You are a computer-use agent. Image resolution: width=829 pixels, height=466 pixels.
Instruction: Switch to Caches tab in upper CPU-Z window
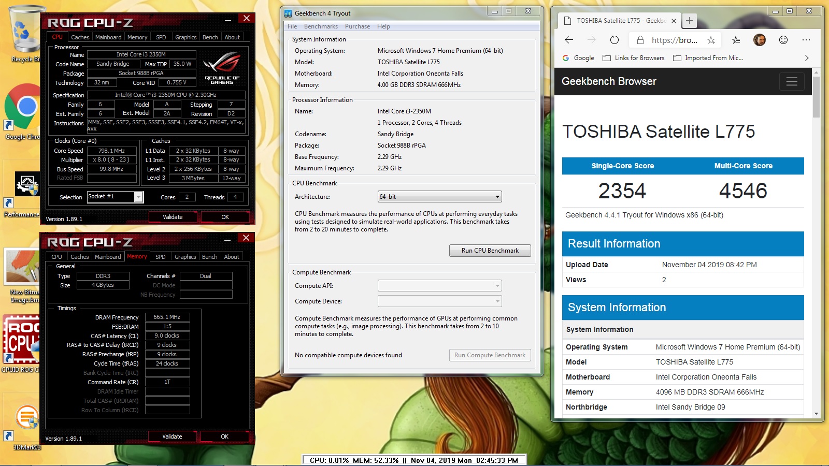point(80,37)
